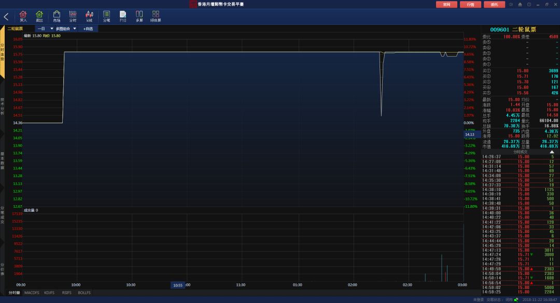Open the 卖出 (sell) tool

(39, 17)
